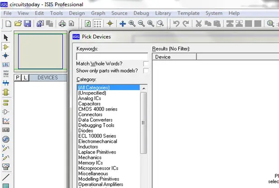Click the P pick devices button
The height and width of the screenshot is (188, 279).
click(x=18, y=78)
